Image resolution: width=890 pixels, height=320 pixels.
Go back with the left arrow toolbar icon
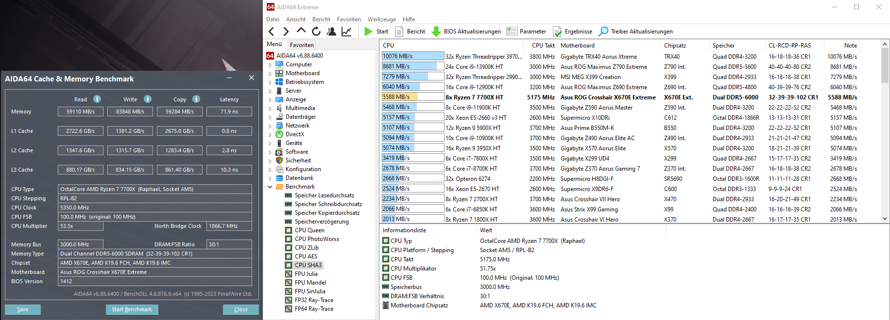[x=272, y=32]
